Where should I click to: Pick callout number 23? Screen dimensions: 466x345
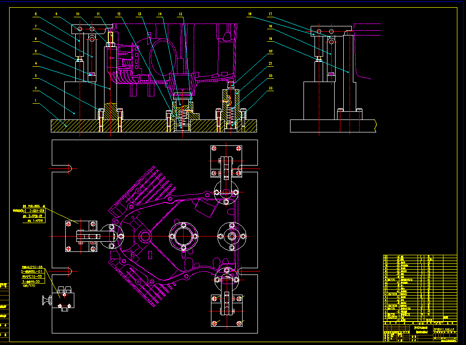tap(270, 88)
